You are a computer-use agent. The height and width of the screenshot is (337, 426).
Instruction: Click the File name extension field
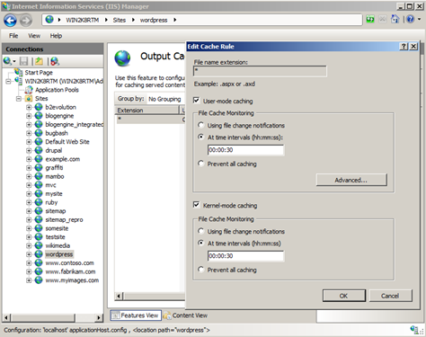coord(260,71)
